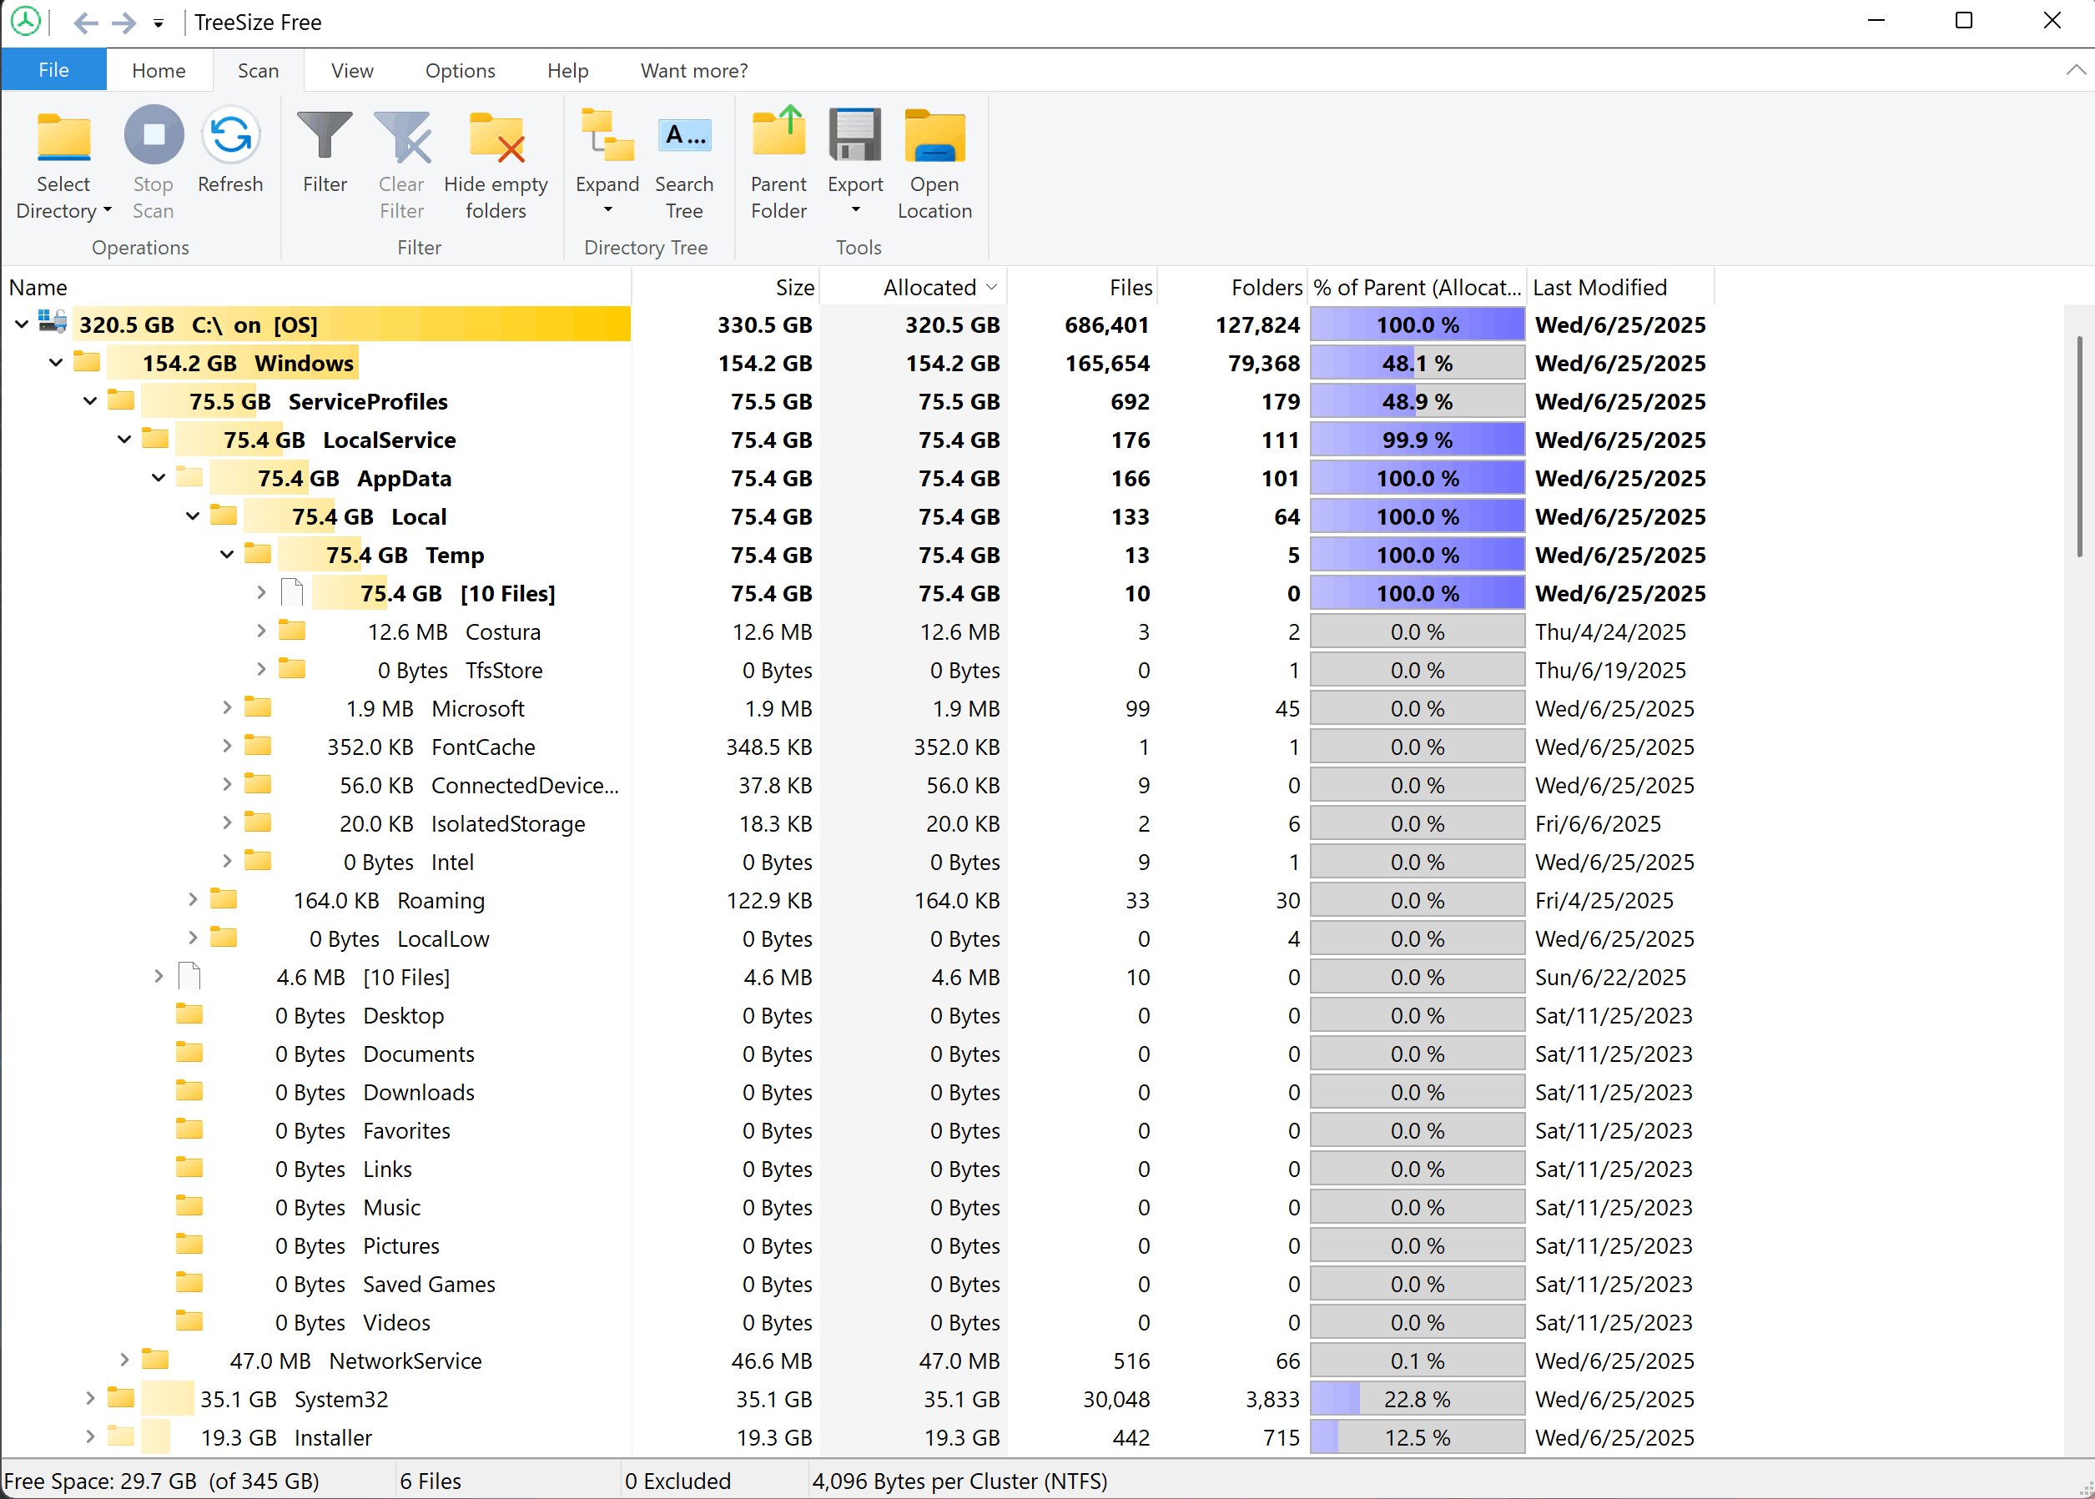Open the Expand dropdown menu
The height and width of the screenshot is (1499, 2095).
[607, 210]
